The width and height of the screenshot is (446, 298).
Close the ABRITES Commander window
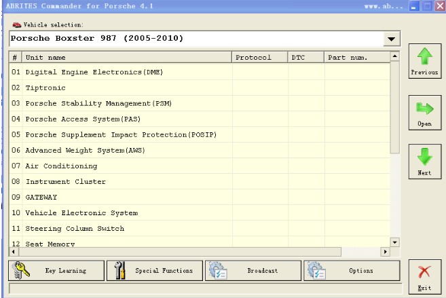(x=440, y=6)
